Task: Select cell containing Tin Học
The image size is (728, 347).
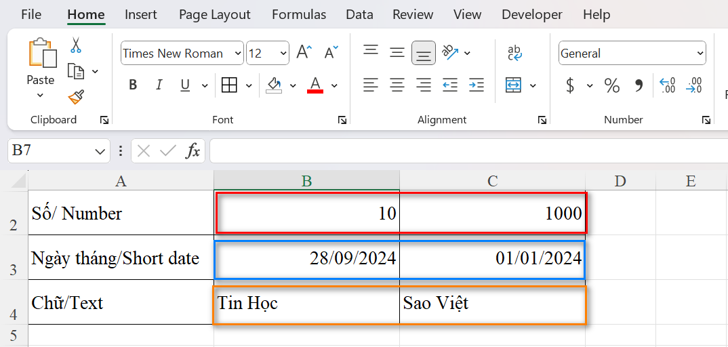Action: (306, 303)
